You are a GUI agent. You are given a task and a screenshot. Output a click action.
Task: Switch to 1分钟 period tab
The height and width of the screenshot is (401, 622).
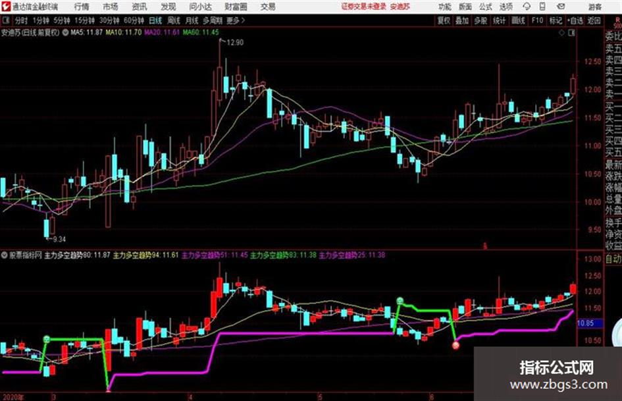pos(40,20)
